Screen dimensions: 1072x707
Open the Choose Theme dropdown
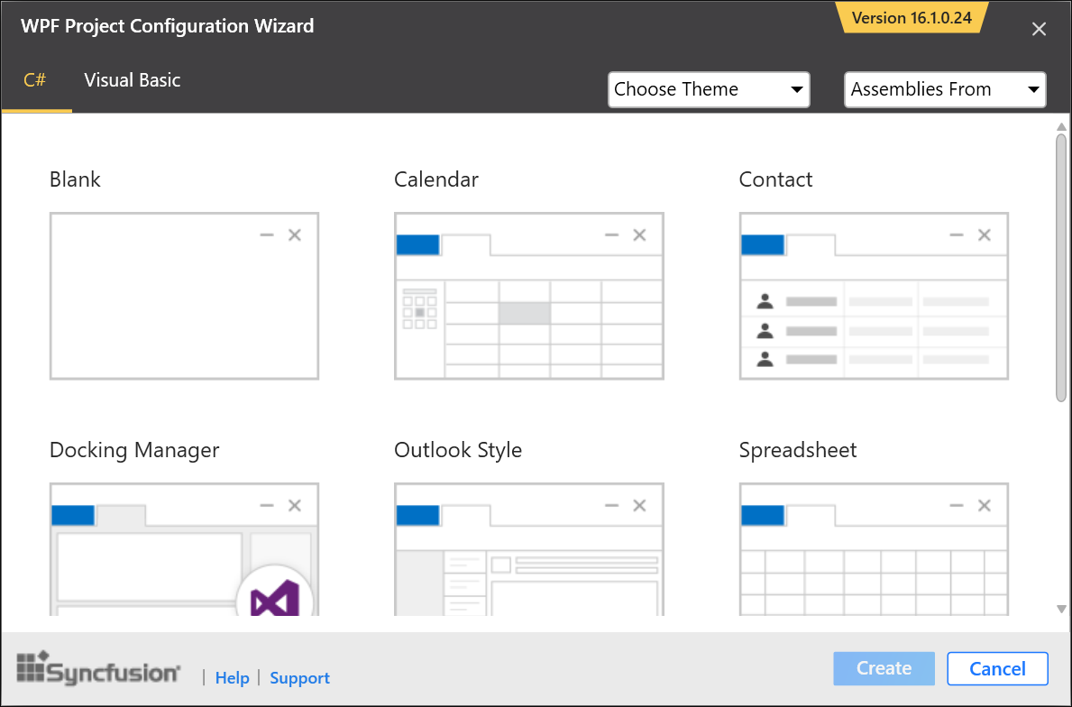pos(709,89)
